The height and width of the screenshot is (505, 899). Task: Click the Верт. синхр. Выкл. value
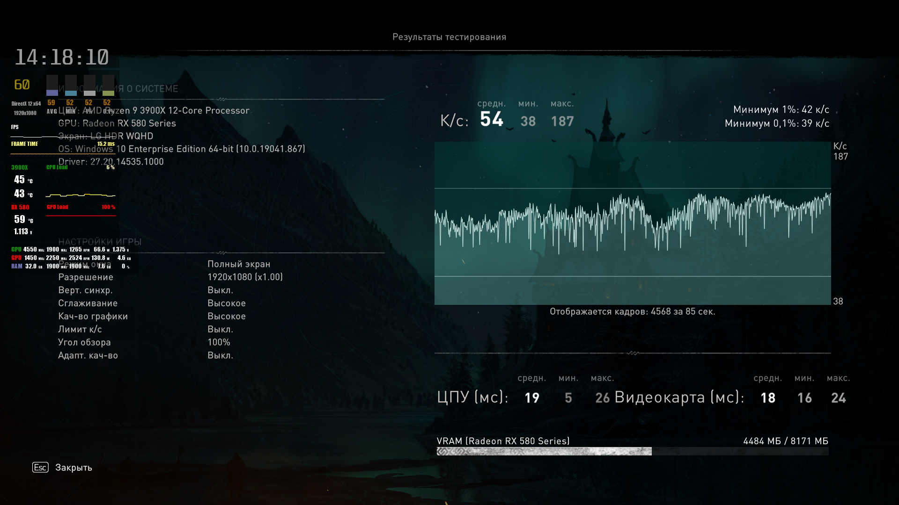pyautogui.click(x=220, y=290)
